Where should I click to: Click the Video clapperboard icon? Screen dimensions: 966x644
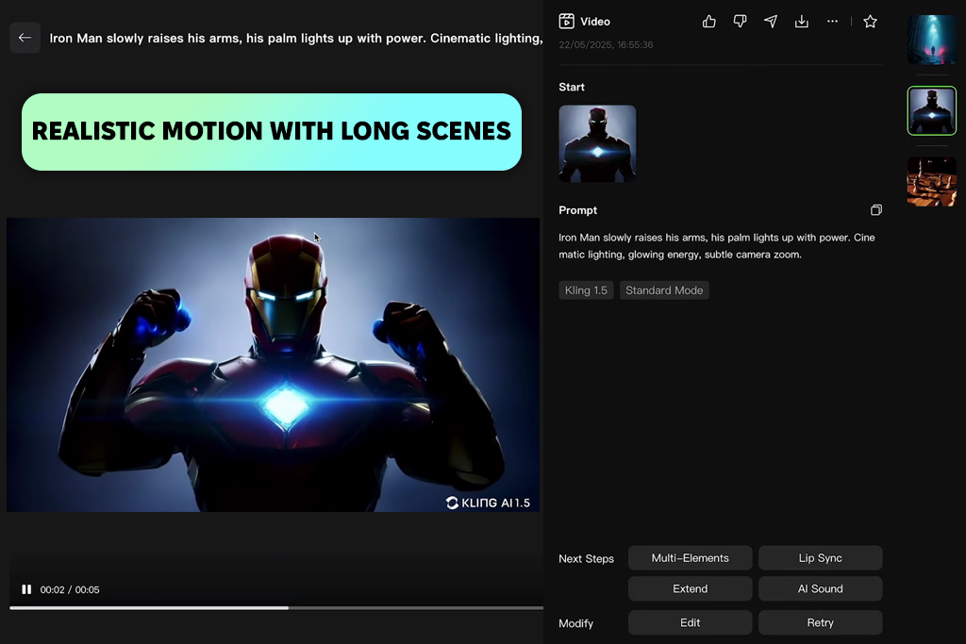pos(566,21)
